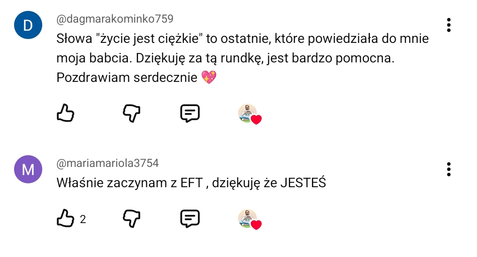Click the word "JESTEŚ" in the comment
The image size is (477, 257).
(303, 183)
